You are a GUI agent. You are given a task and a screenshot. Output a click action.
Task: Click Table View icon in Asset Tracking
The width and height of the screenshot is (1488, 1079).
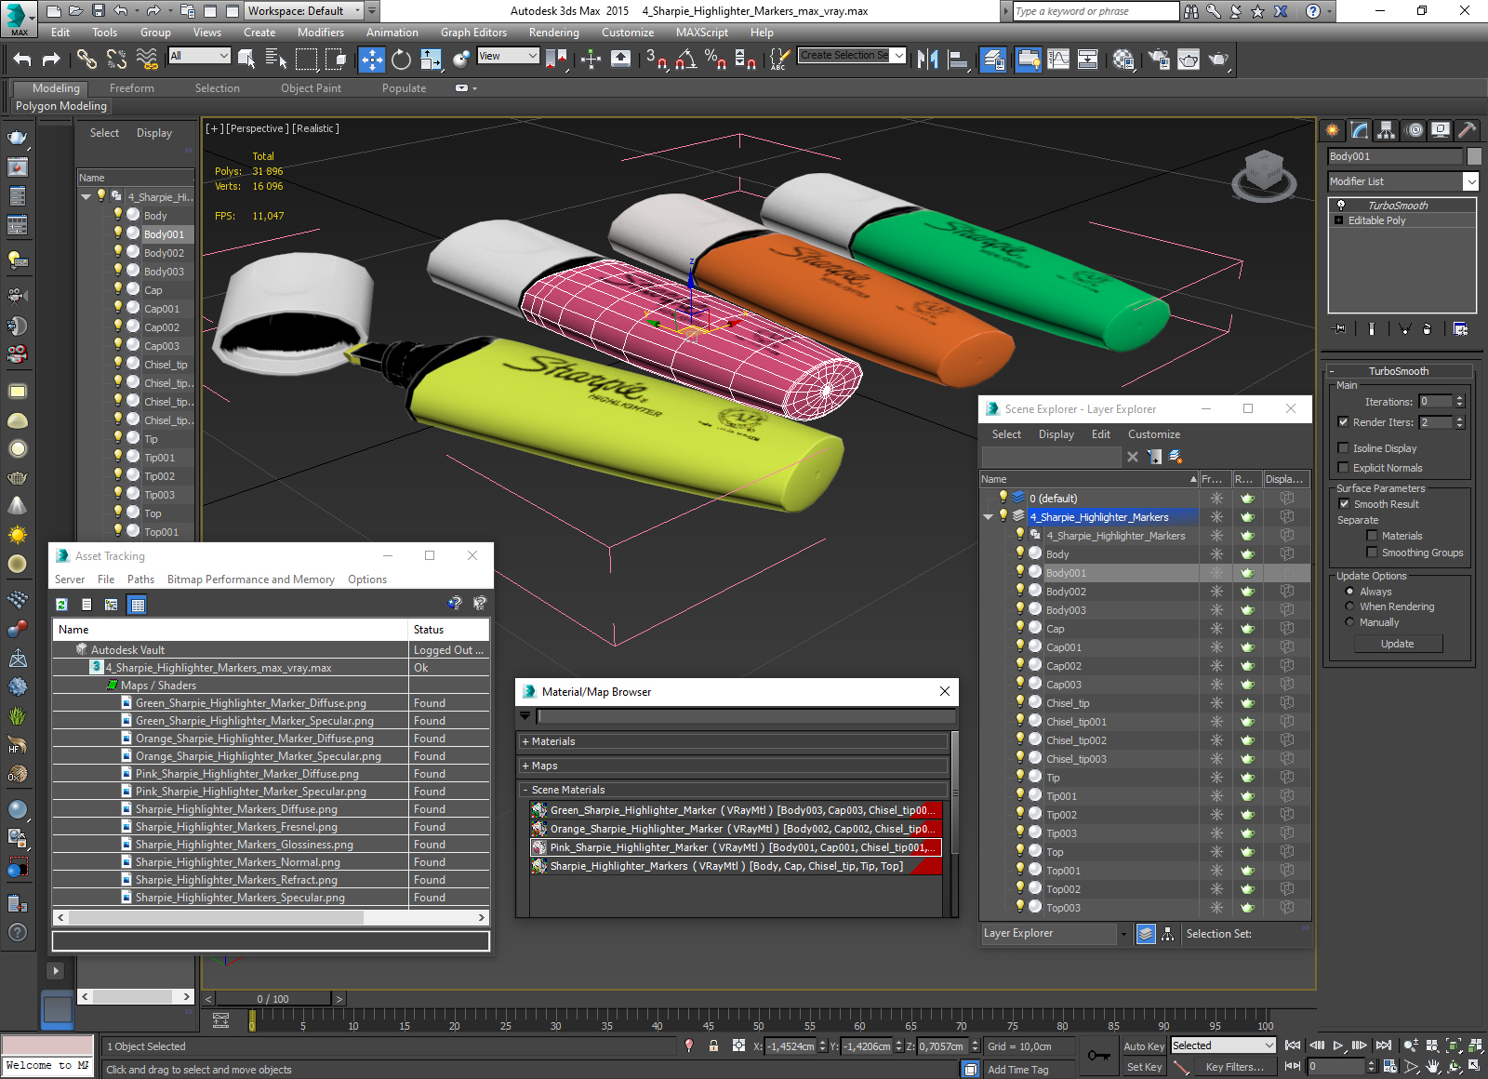(138, 605)
